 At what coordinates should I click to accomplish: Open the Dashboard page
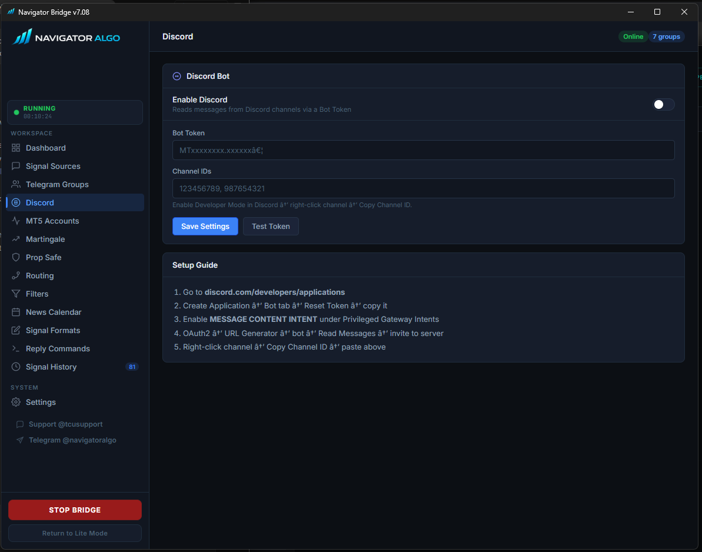[x=46, y=148]
